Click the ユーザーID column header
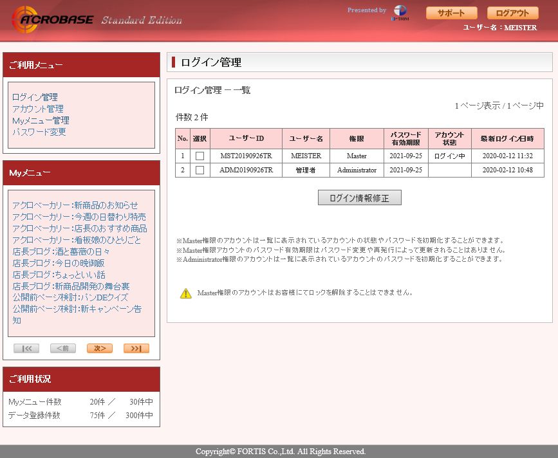The image size is (558, 458). tap(246, 139)
